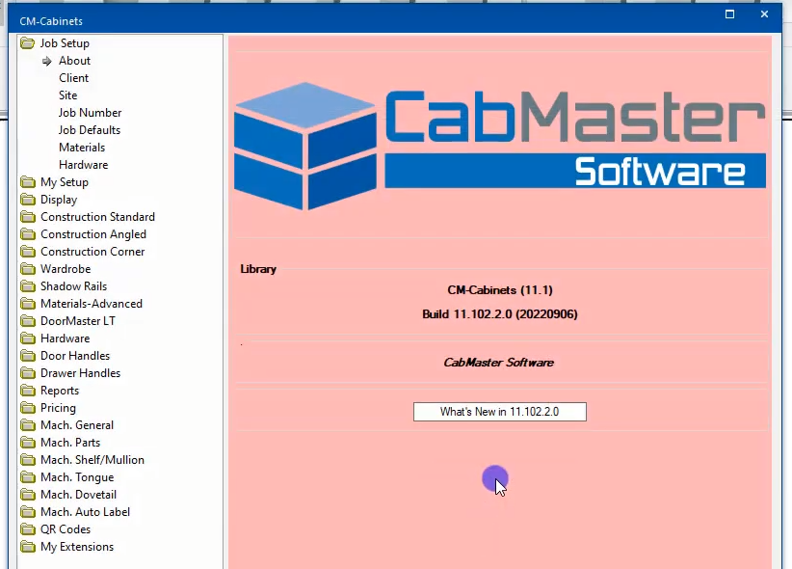Expand the Construction Standard category
The width and height of the screenshot is (792, 569).
pos(96,217)
